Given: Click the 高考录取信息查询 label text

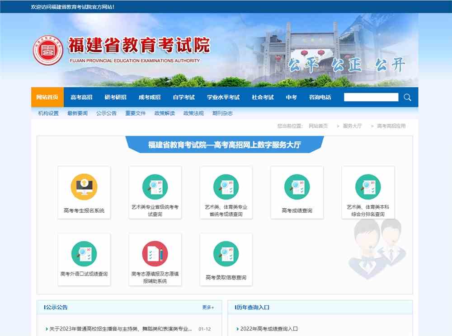Looking at the screenshot, I should [226, 277].
